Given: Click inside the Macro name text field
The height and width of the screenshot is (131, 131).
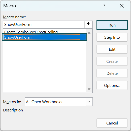Looking at the screenshot, I should [44, 25].
